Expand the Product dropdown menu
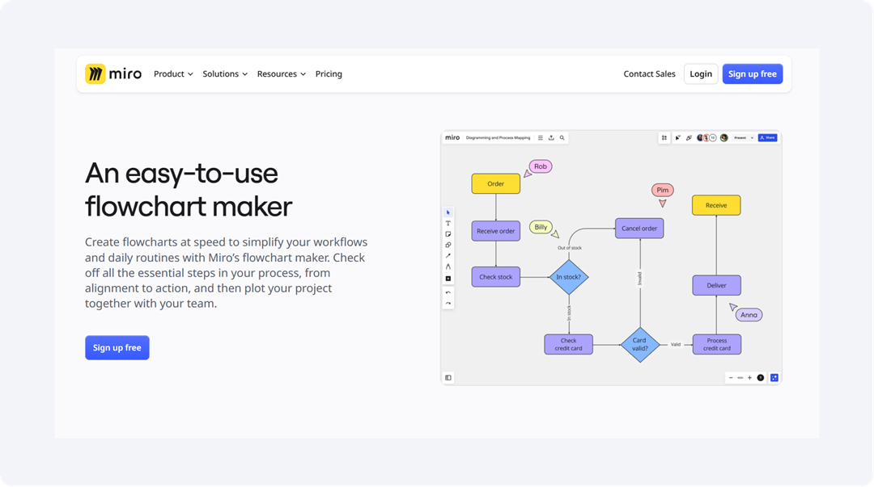 coord(173,74)
